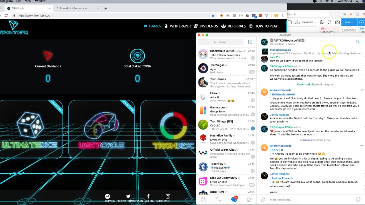The height and width of the screenshot is (205, 365).
Task: Open the DIVIDENDS page link
Action: click(x=206, y=26)
